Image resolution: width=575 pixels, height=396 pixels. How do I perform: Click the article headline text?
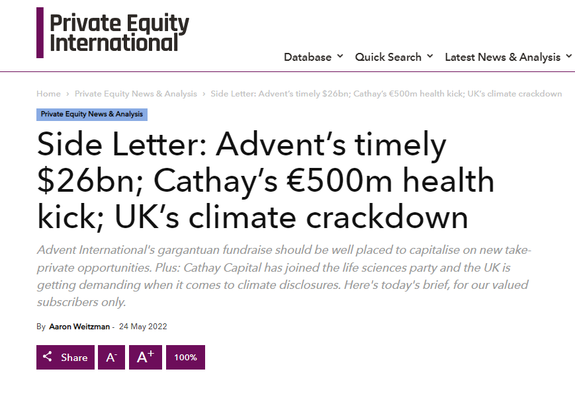265,180
